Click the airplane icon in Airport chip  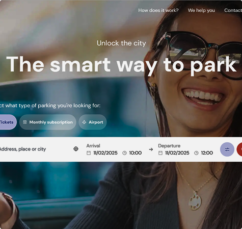[84, 122]
